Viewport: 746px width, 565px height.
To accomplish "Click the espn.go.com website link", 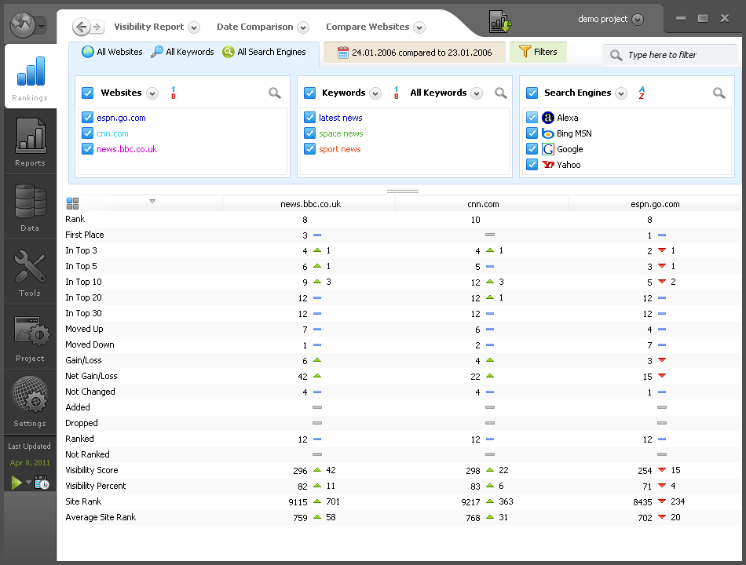I will point(121,118).
